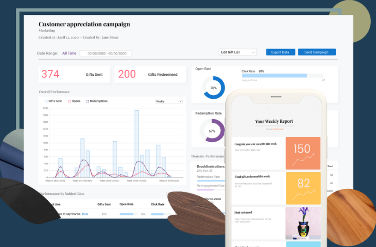Click the Your Weekly Report heading
The height and width of the screenshot is (247, 376).
tap(274, 121)
